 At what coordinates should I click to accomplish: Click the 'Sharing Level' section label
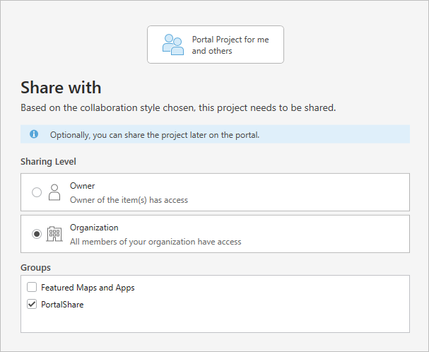click(48, 162)
